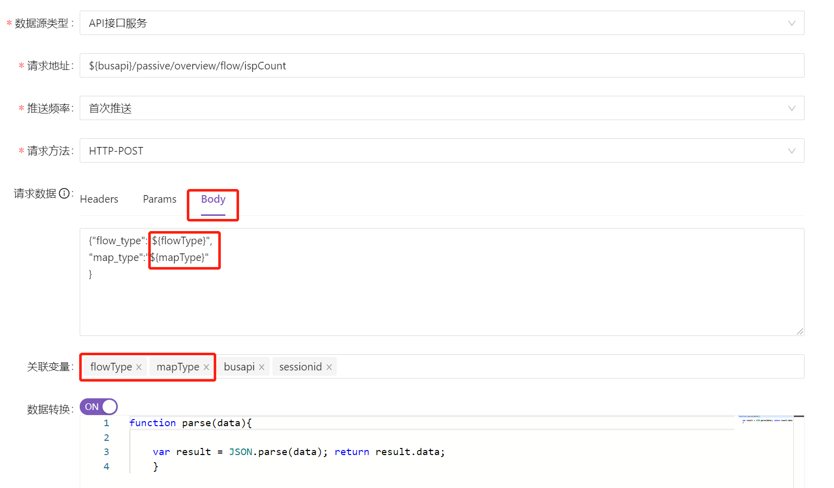
Task: Click the closing brace on code line 4
Action: tap(156, 467)
